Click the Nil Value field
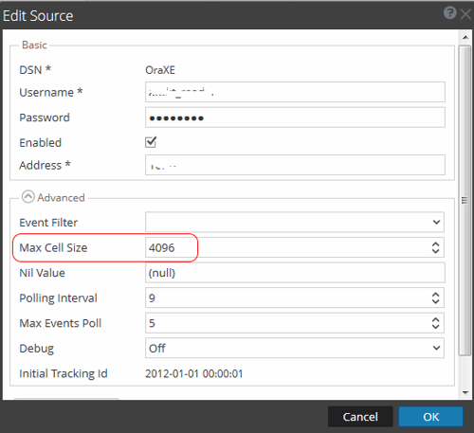This screenshot has height=433, width=474. (x=295, y=273)
